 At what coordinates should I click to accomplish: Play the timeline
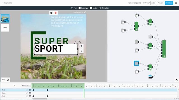[x=14, y=86]
